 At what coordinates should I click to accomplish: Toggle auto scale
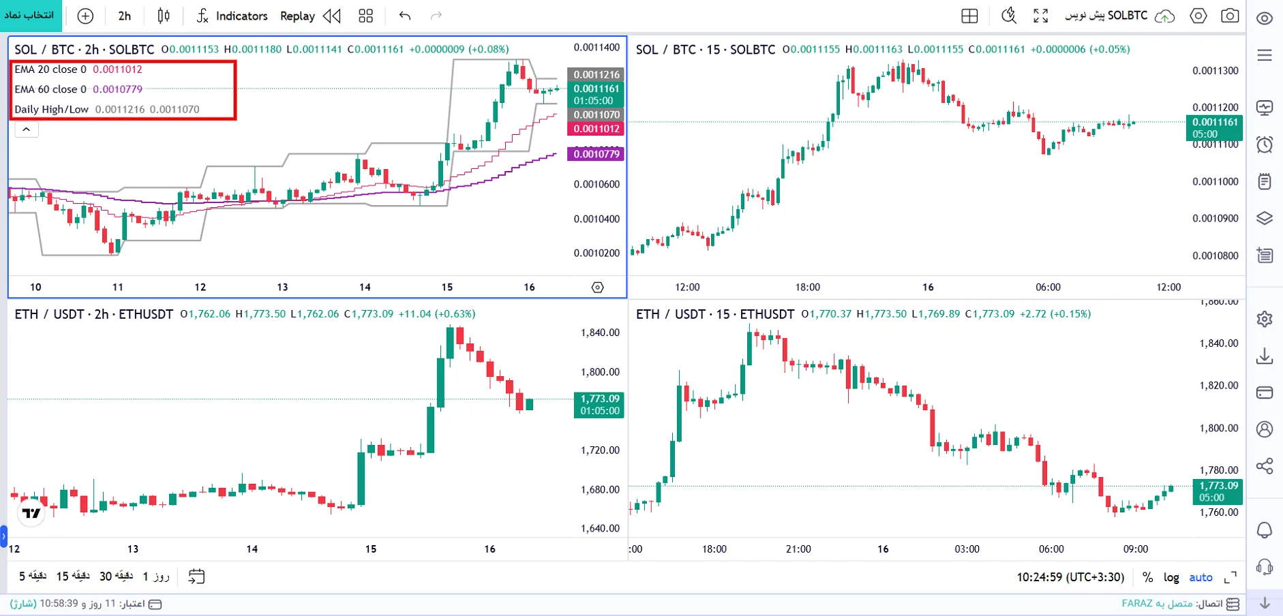pyautogui.click(x=1201, y=577)
